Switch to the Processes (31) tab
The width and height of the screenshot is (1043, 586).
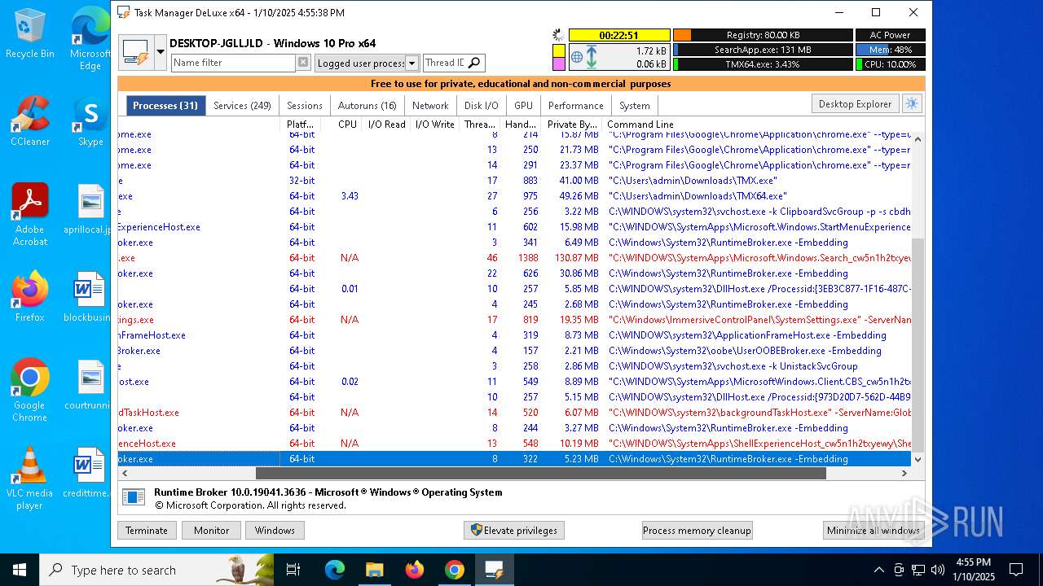tap(165, 105)
